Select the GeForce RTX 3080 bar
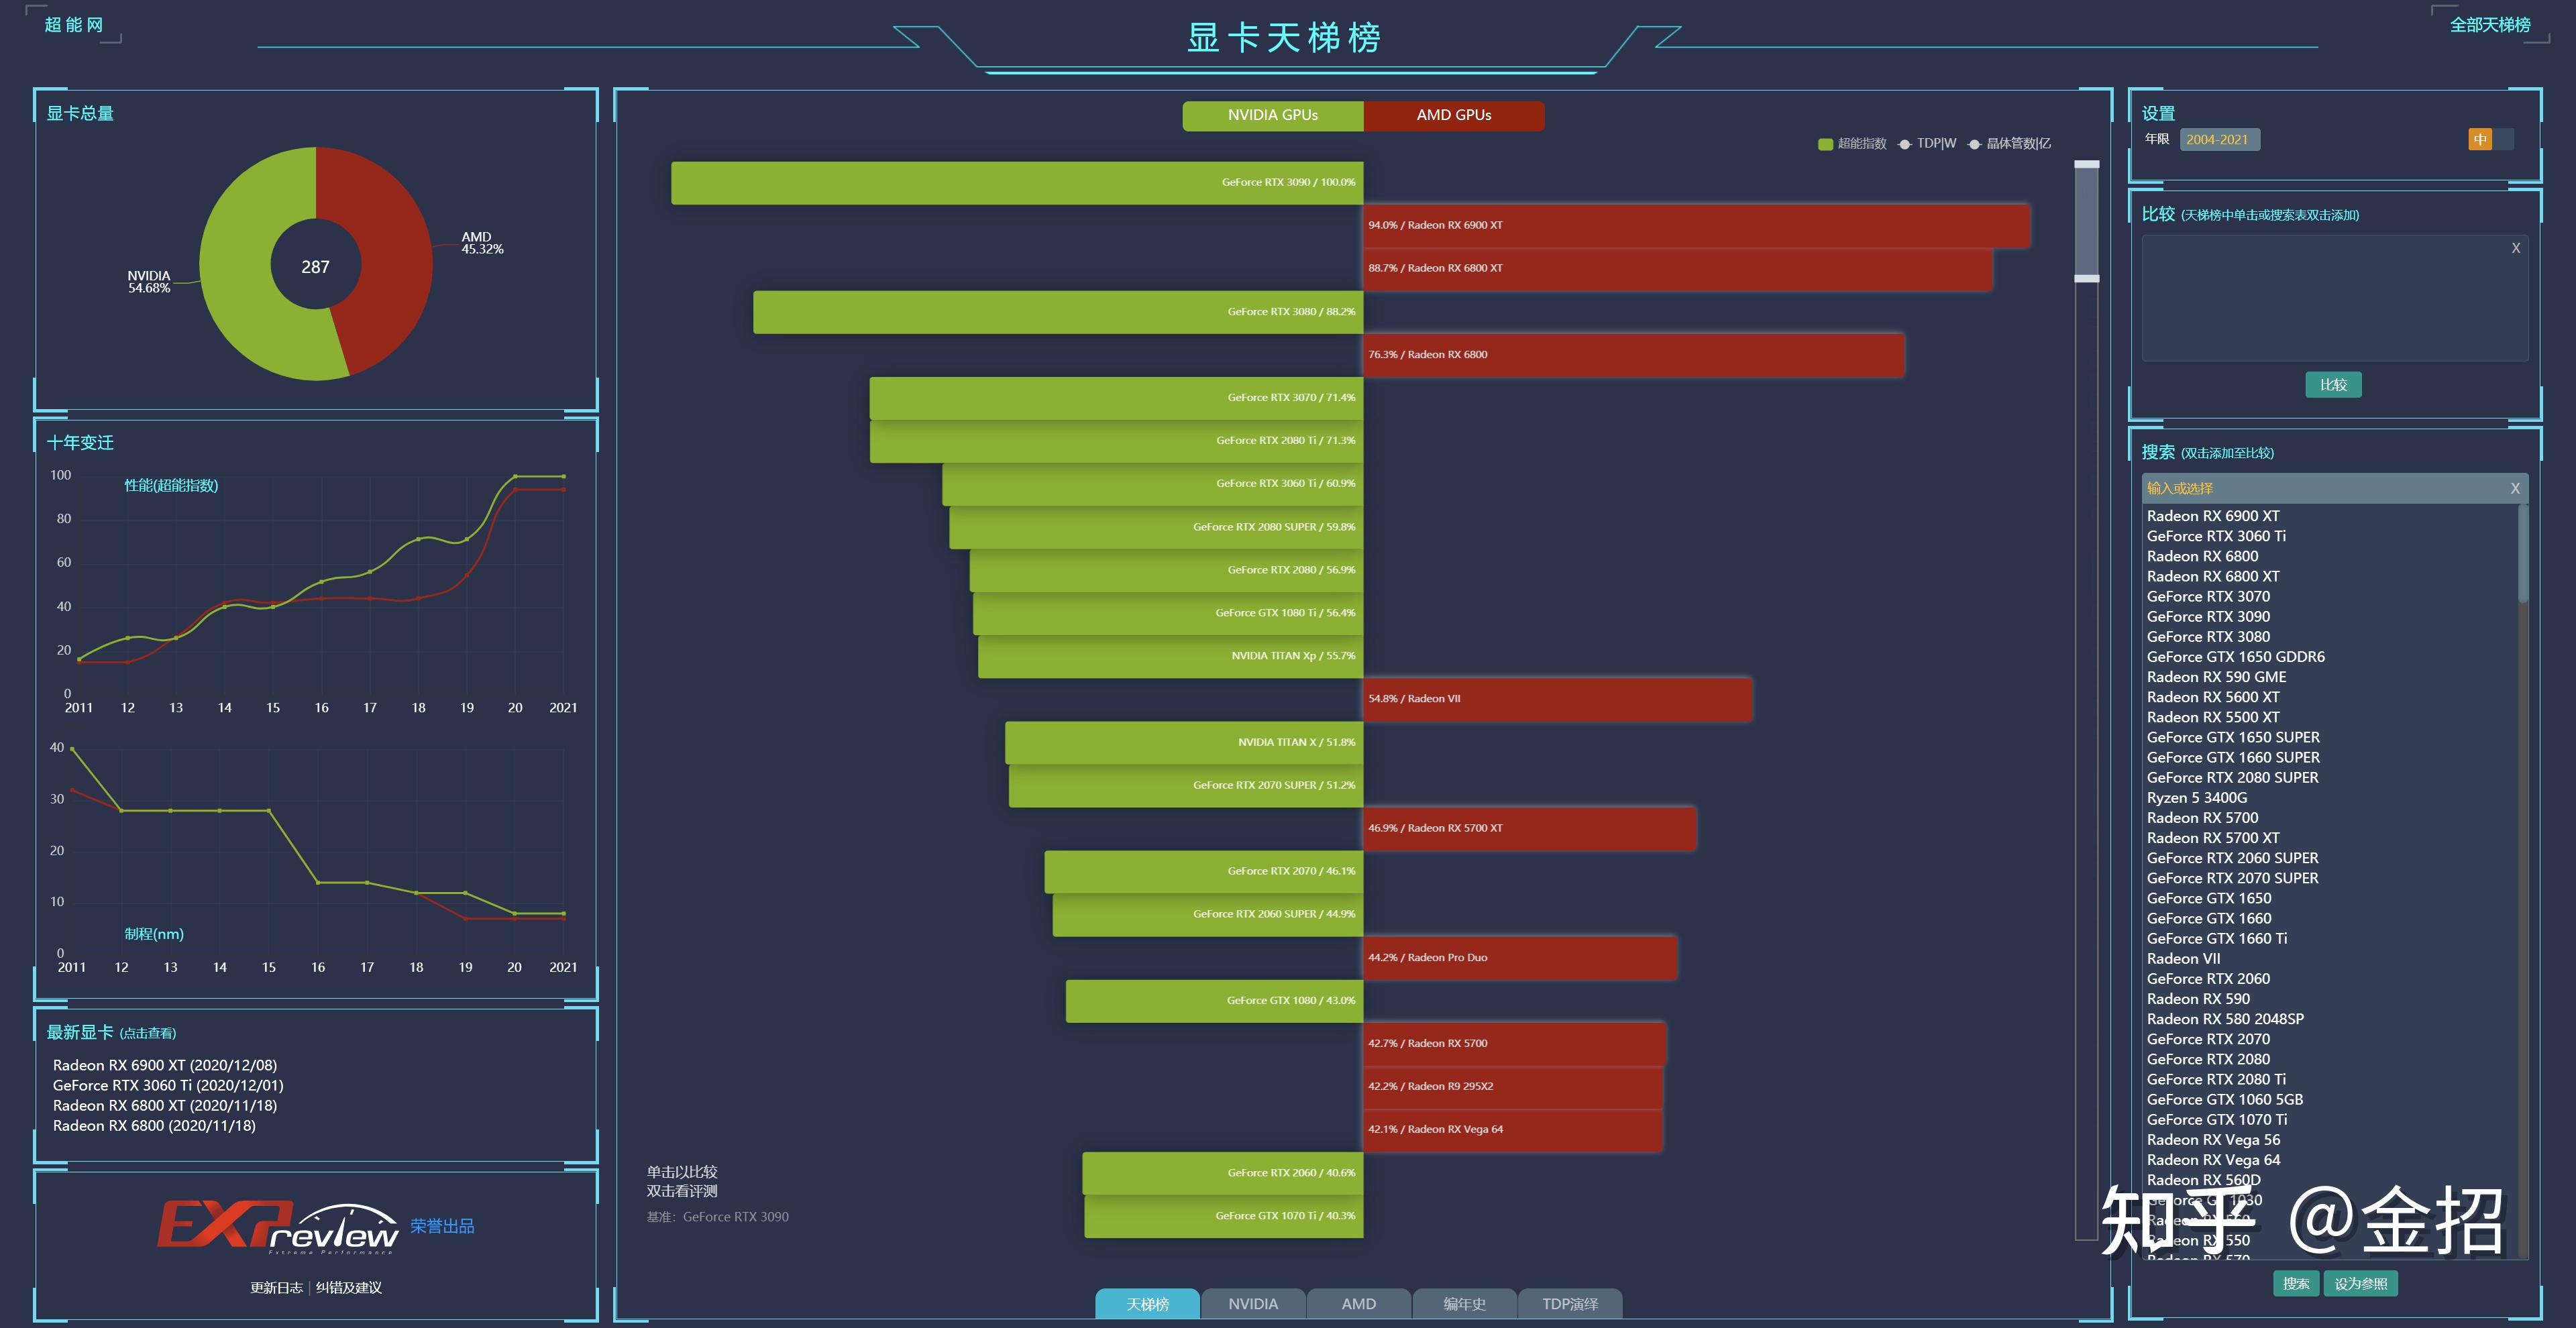The height and width of the screenshot is (1328, 2576). 1058,312
